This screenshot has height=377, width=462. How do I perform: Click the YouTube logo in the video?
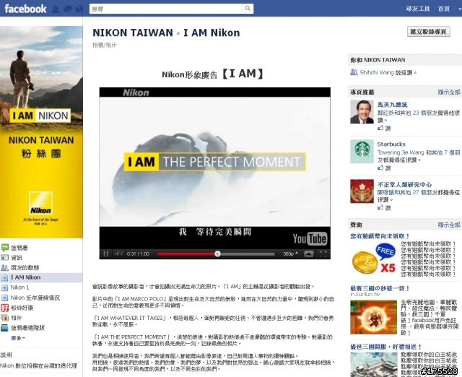click(x=310, y=238)
